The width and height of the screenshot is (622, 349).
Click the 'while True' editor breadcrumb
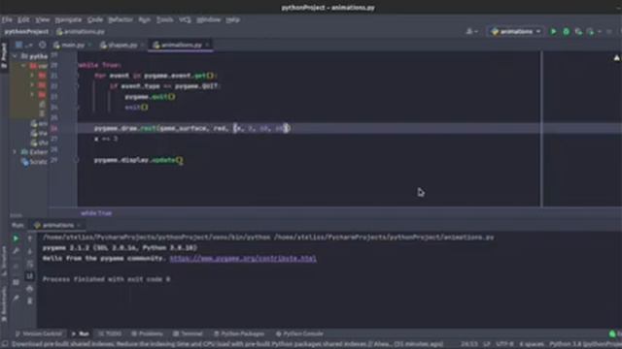click(96, 213)
